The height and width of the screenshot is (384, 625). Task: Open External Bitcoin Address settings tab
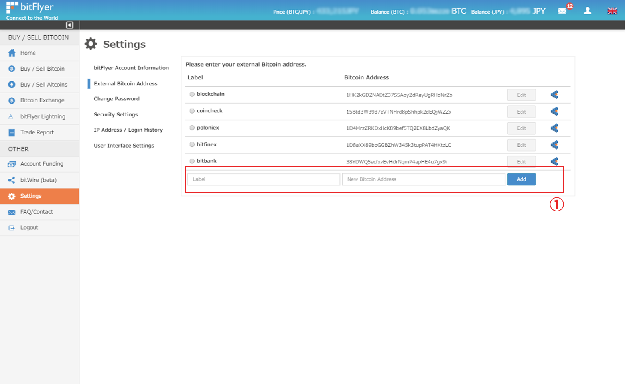[x=126, y=83]
